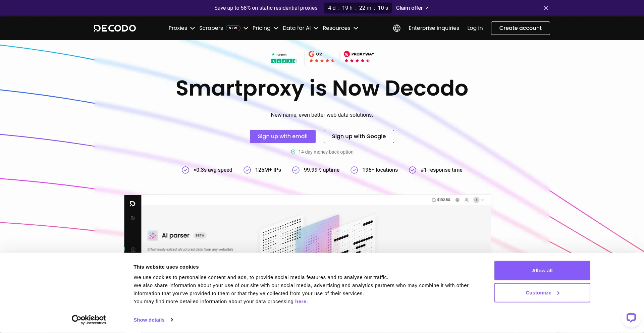Open the live chat bubble
This screenshot has width=644, height=333.
pos(631,317)
